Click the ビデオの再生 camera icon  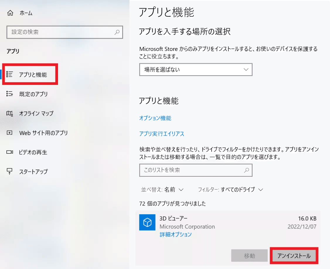9,152
